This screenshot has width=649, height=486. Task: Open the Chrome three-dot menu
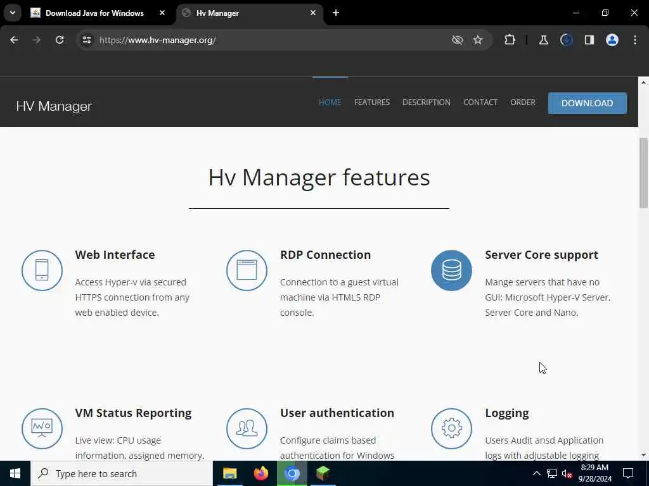[634, 40]
